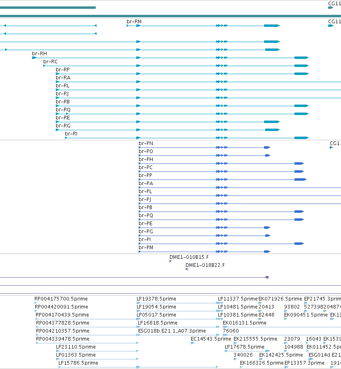
Task: Click the ESG018b.E21.1_A07.3prime EST label
Action: click(x=172, y=331)
